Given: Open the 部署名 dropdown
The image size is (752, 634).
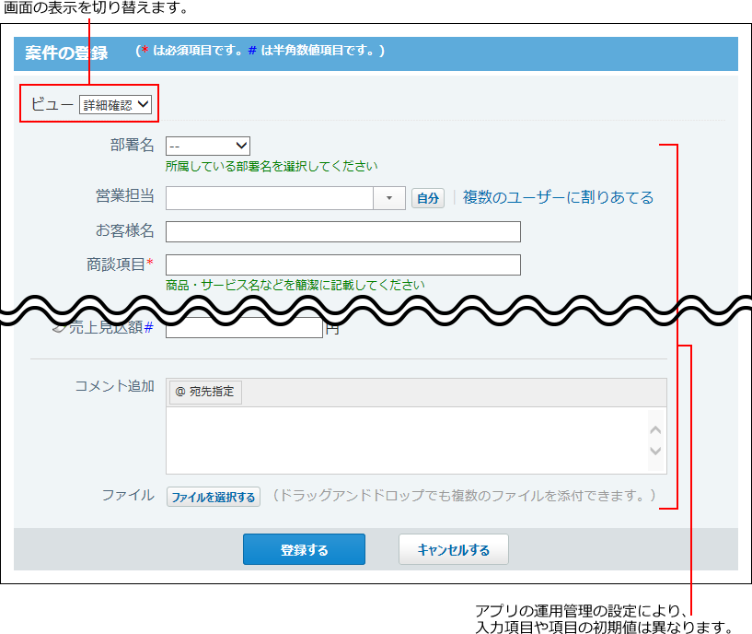Looking at the screenshot, I should coord(208,146).
